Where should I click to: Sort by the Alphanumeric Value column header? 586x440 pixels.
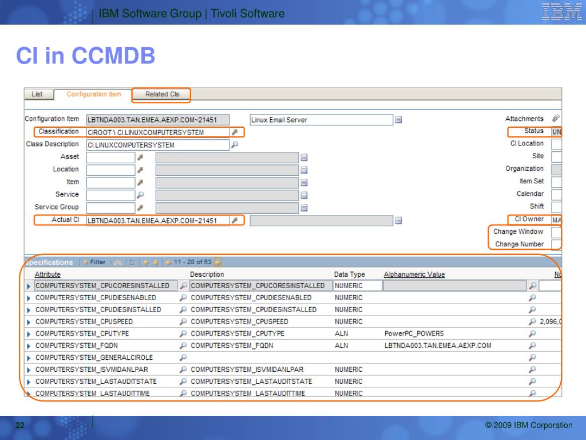pos(414,274)
